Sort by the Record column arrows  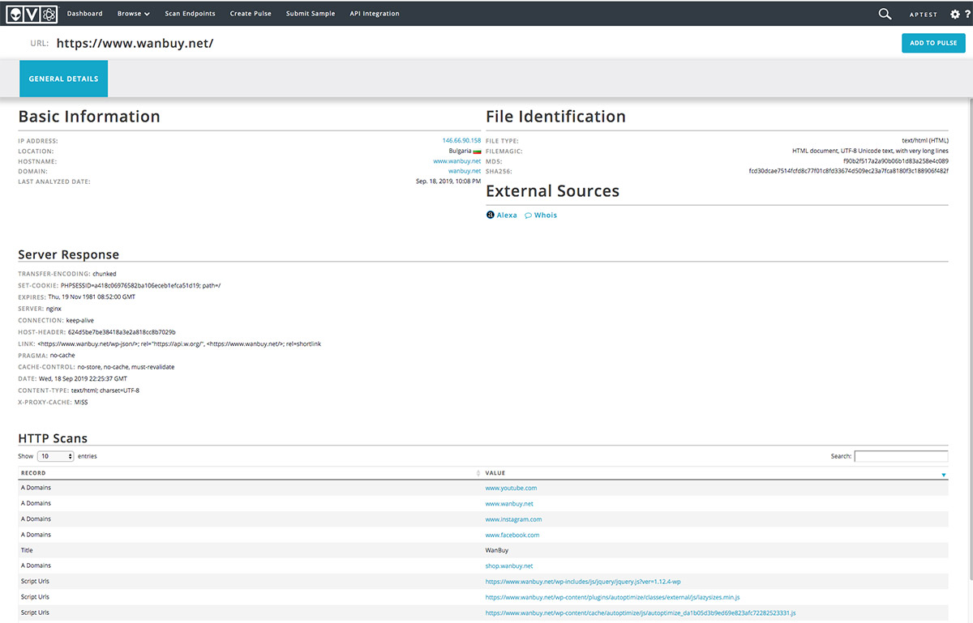[x=479, y=473]
